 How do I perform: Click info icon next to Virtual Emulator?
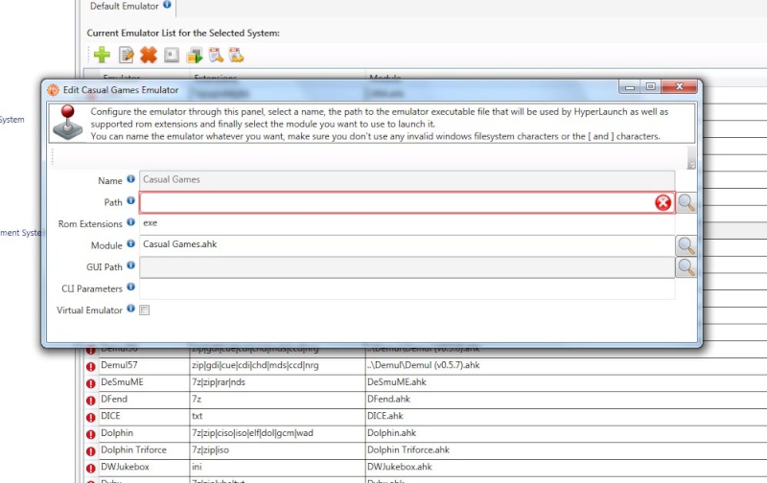[x=130, y=308]
